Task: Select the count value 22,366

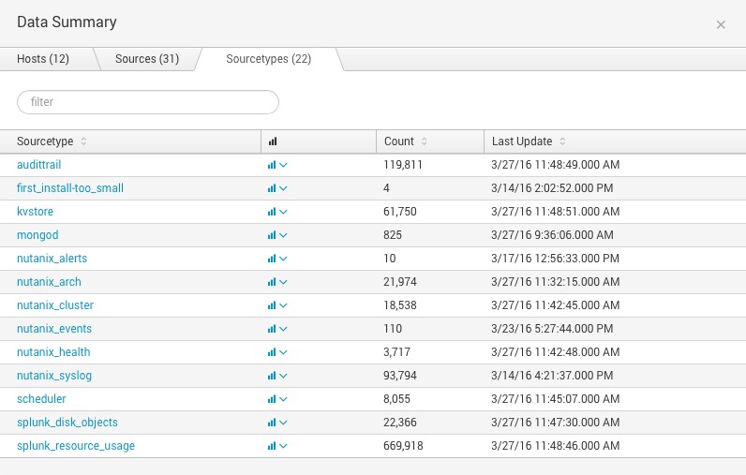Action: click(400, 423)
